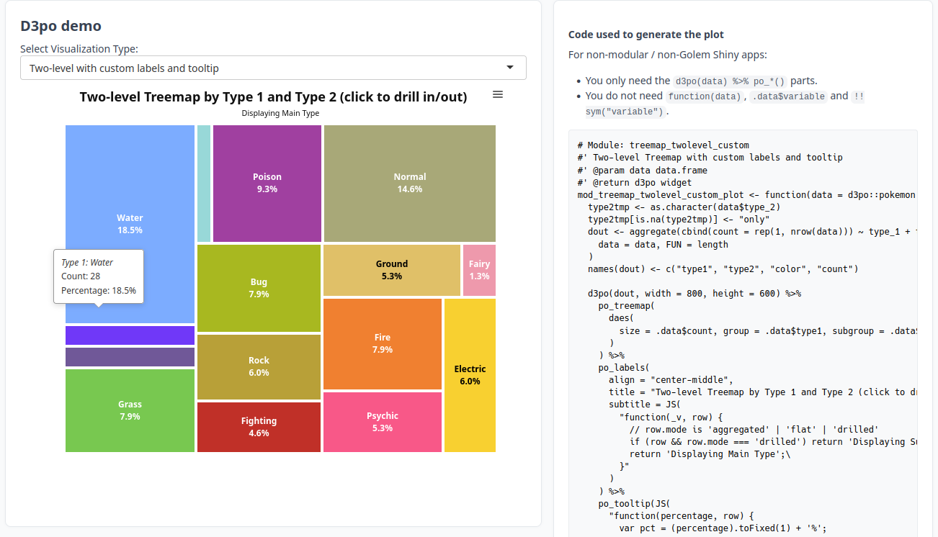Select the Poison treemap rectangle

point(267,183)
